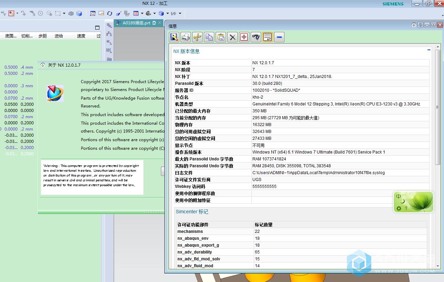The image size is (444, 282).
Task: Click the Rotate view icon
Action: pyautogui.click(x=110, y=13)
